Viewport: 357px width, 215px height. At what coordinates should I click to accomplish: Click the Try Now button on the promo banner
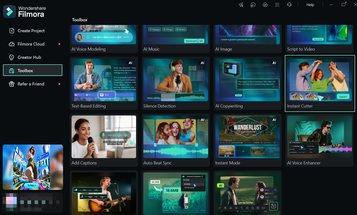31,185
